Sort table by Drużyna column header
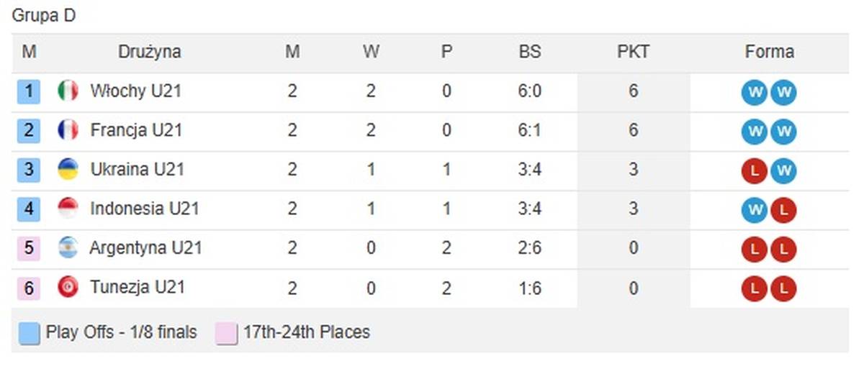Screen dimensions: 864x369 point(149,53)
